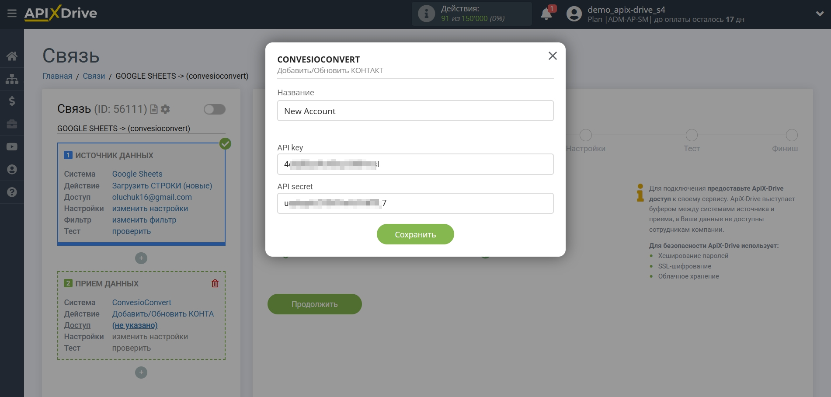Open the YouTube video icon in sidebar

click(x=12, y=147)
